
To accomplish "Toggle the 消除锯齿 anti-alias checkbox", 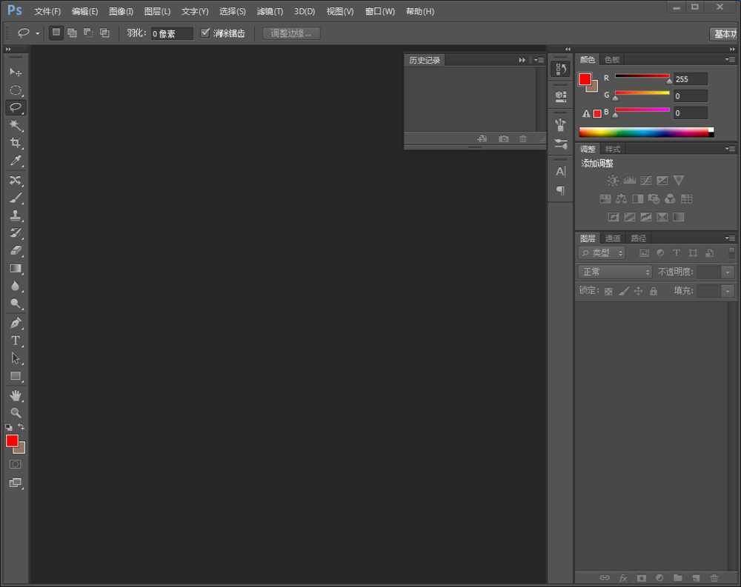I will [206, 33].
